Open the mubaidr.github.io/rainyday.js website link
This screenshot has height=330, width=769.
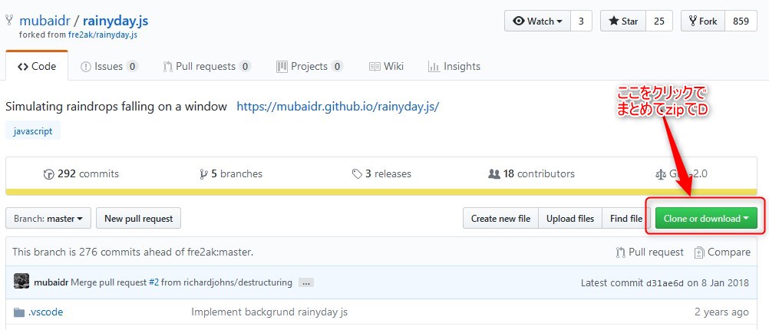(338, 107)
